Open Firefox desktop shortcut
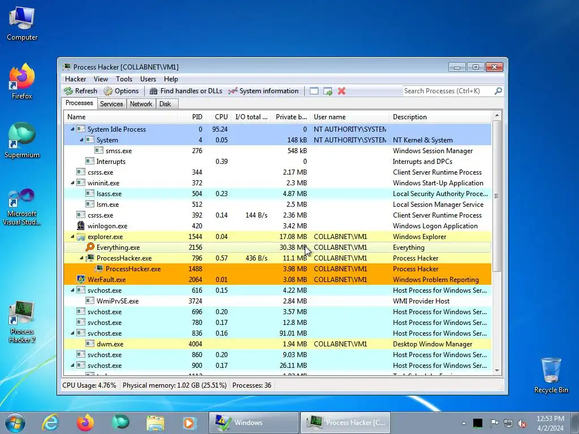 (x=22, y=81)
